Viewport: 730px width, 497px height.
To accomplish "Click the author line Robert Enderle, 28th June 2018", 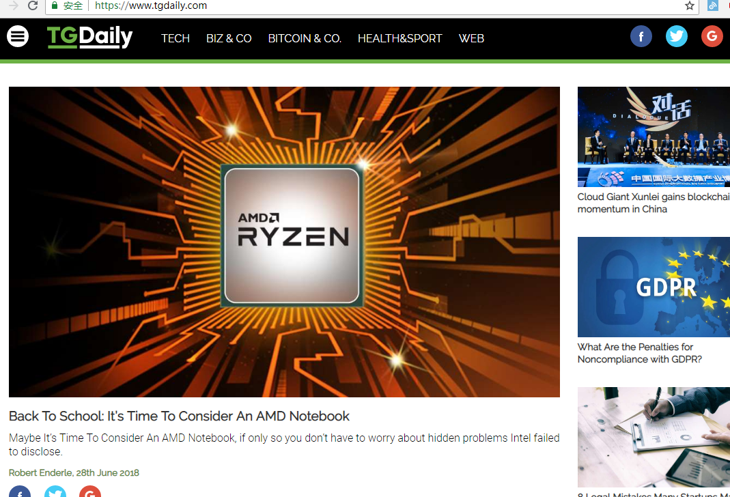I will [x=74, y=473].
